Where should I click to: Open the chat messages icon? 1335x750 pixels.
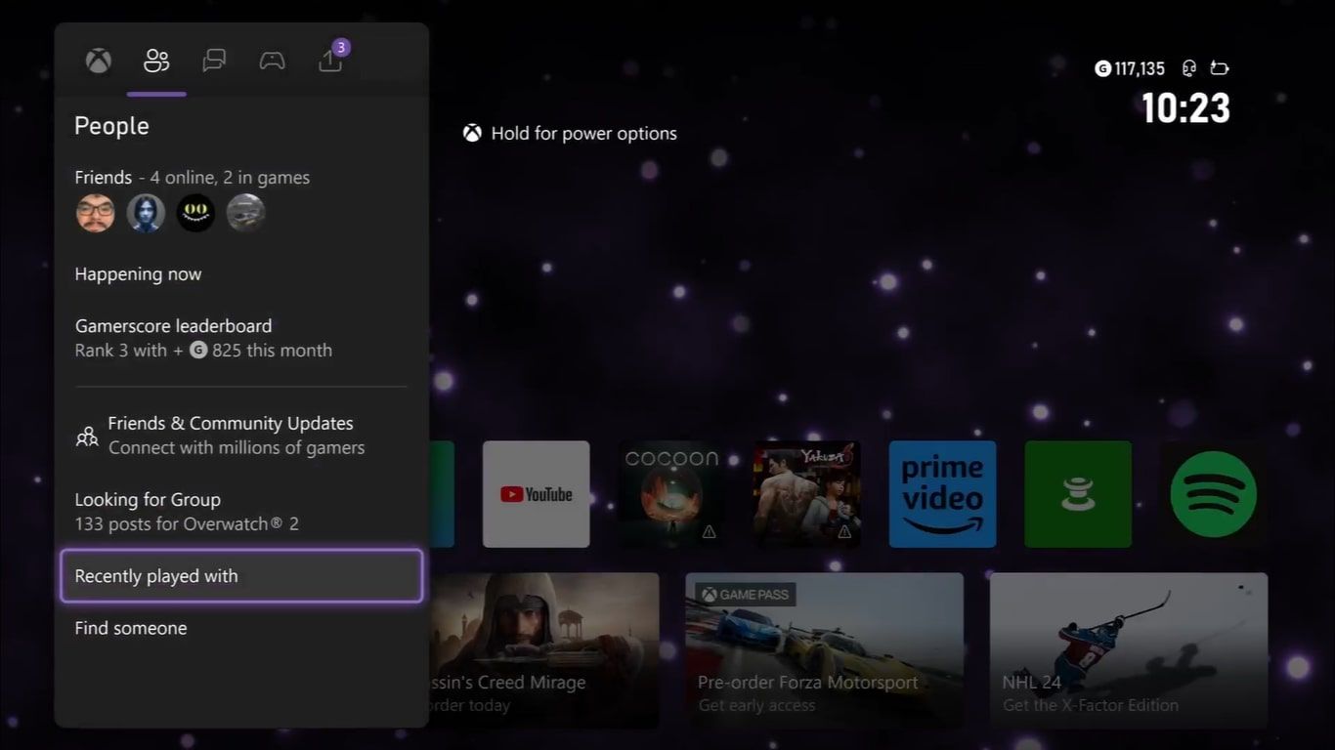coord(213,61)
